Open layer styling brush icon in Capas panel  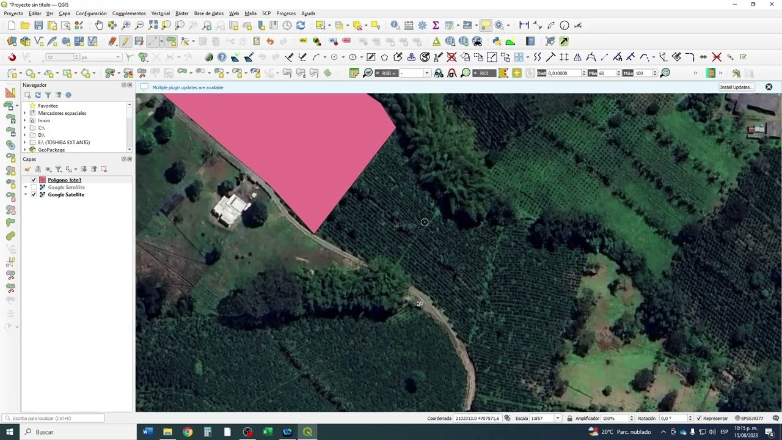tap(28, 169)
